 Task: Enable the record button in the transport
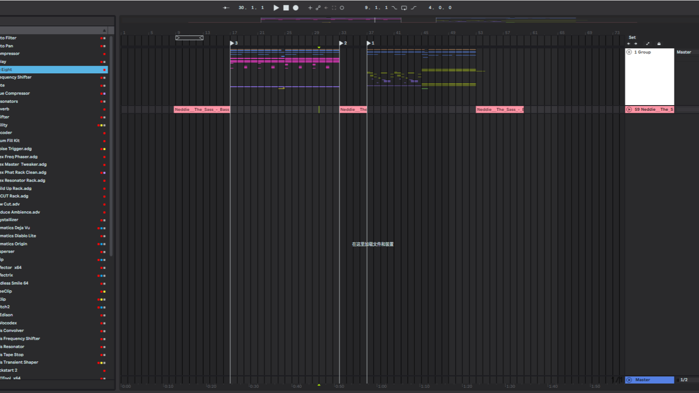coord(296,8)
